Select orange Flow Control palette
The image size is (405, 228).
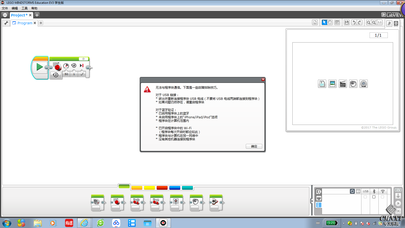point(137,188)
